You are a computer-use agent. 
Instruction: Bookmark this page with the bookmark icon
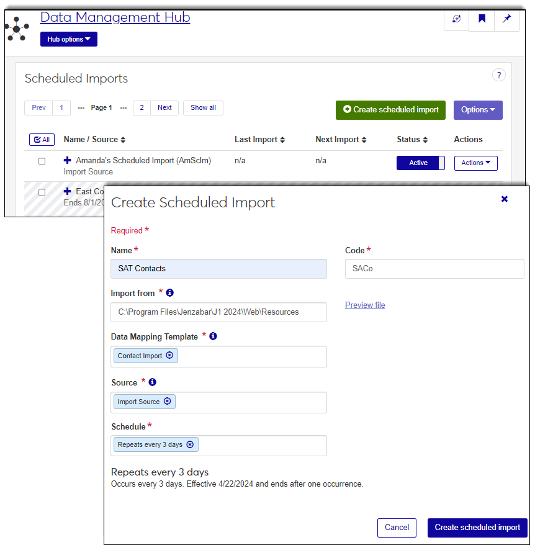[x=482, y=19]
